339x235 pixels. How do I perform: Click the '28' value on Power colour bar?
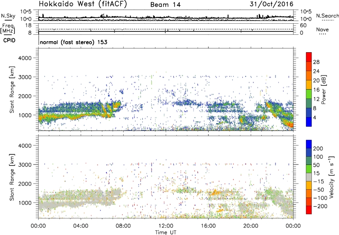pos(316,62)
